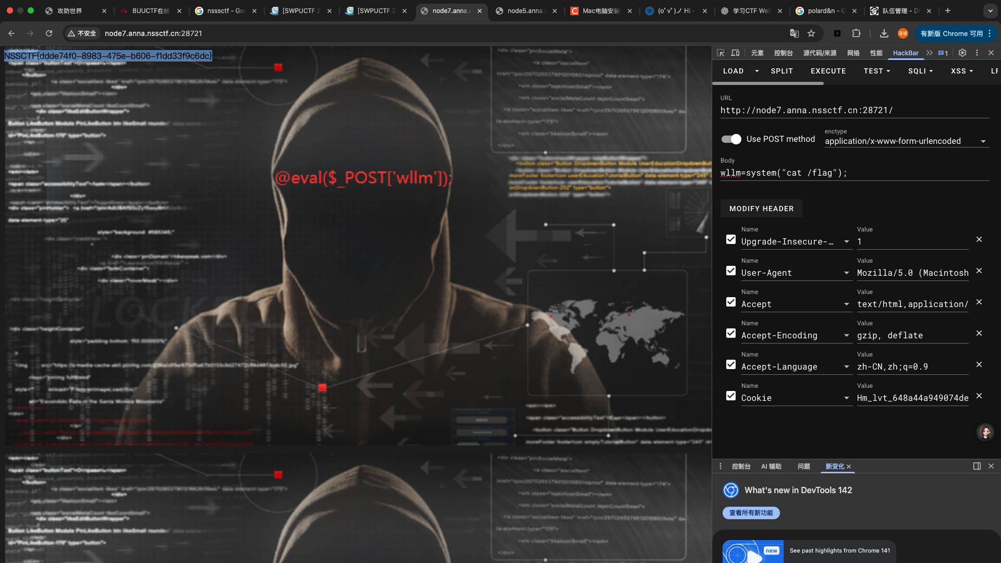
Task: Toggle Use POST method switch
Action: point(731,139)
